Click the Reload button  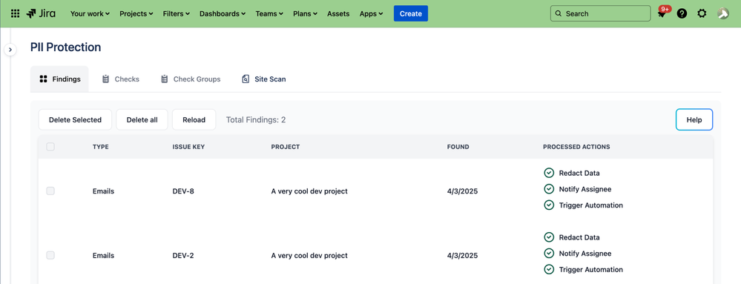coord(194,119)
